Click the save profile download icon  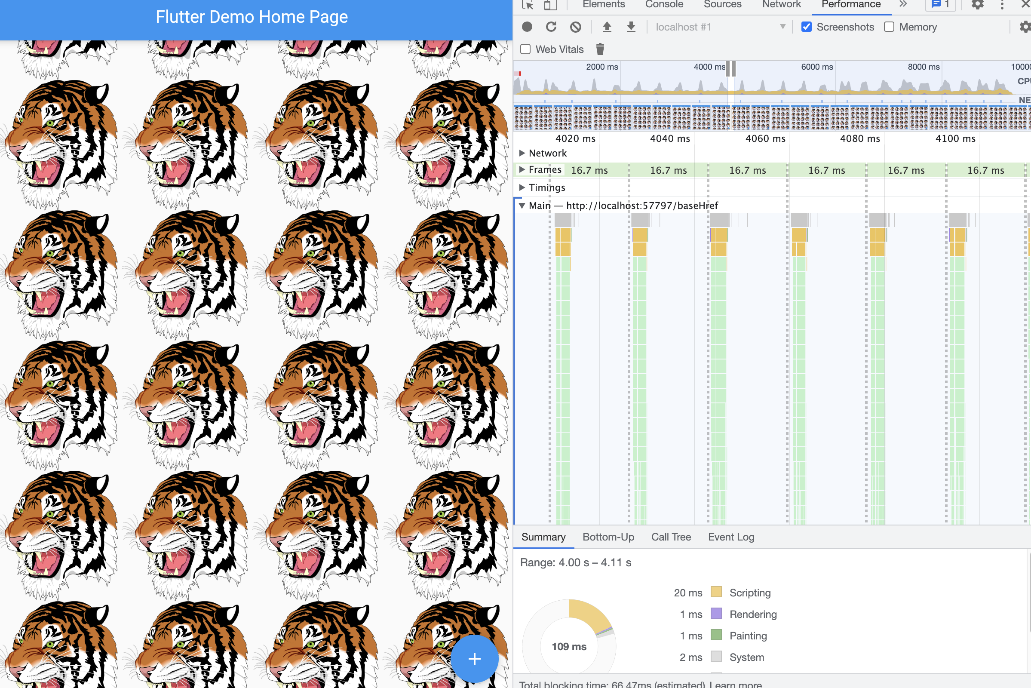pos(631,27)
